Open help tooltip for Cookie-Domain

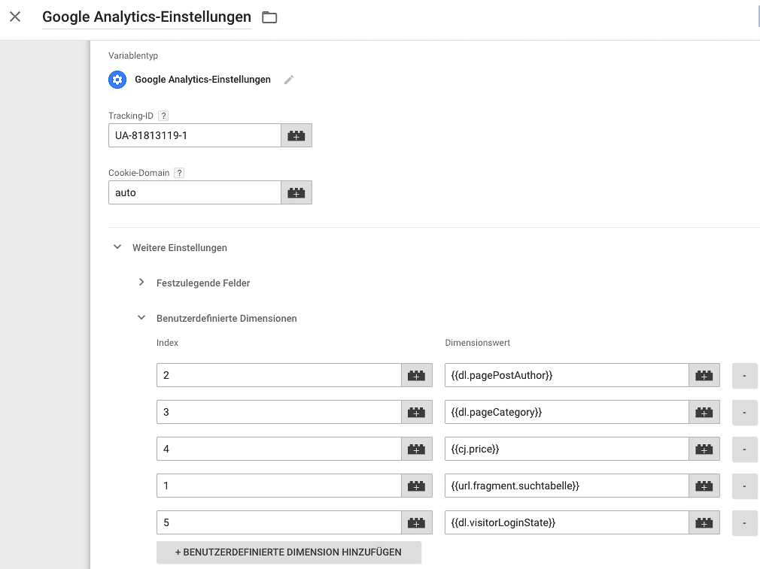[179, 173]
